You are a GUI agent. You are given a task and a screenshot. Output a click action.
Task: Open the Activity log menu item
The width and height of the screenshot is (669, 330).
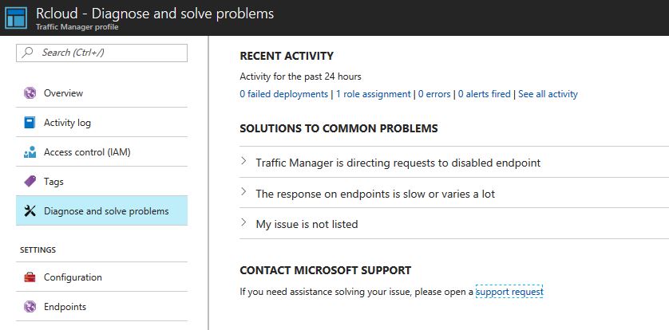point(101,123)
